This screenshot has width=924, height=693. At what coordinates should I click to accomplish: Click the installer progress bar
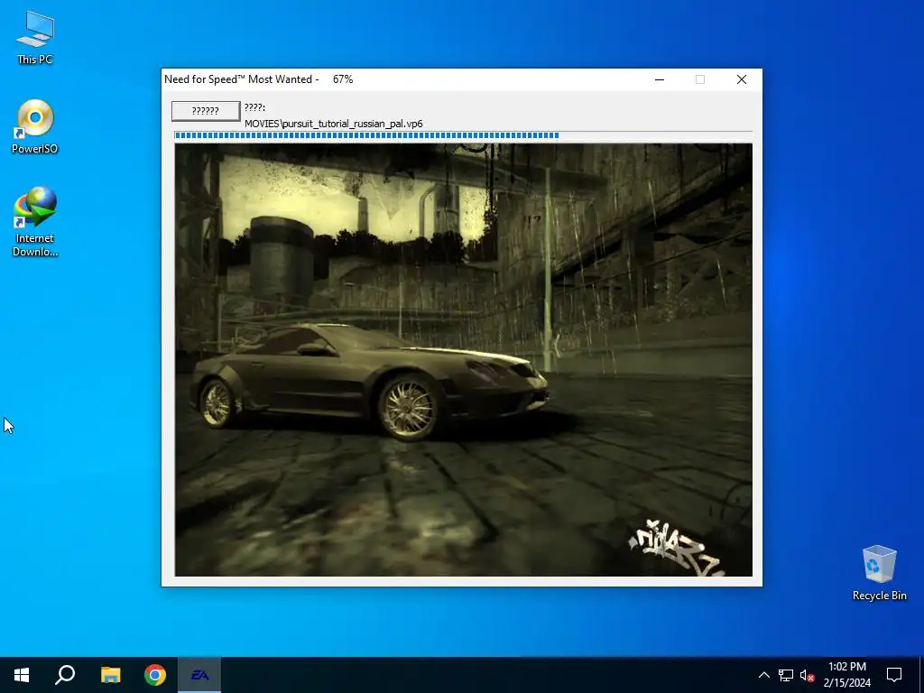(463, 135)
